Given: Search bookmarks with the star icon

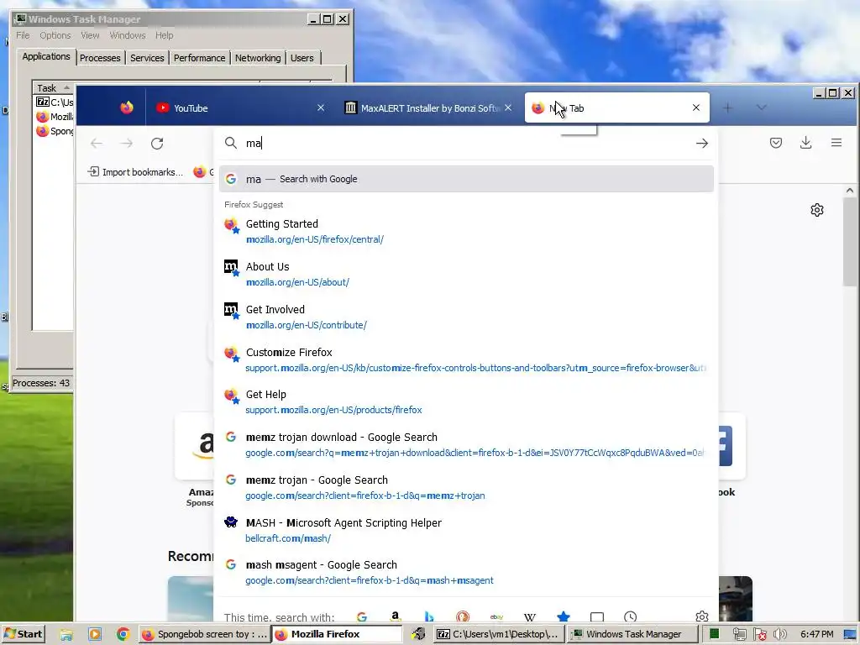Looking at the screenshot, I should [564, 617].
